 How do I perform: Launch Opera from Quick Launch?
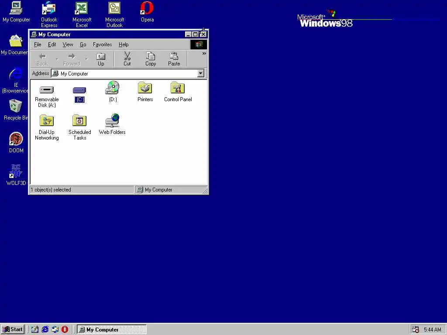[65, 329]
